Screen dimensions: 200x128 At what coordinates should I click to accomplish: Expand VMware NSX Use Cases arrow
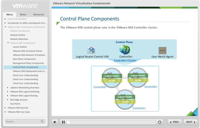coord(5,112)
